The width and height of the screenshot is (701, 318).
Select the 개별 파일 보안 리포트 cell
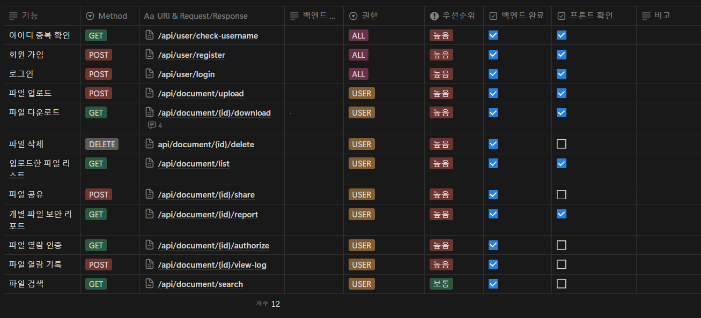click(x=42, y=220)
